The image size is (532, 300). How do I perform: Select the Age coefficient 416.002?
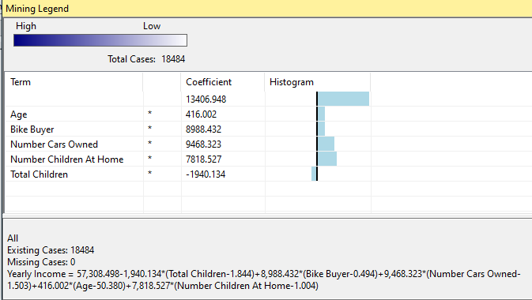point(201,114)
